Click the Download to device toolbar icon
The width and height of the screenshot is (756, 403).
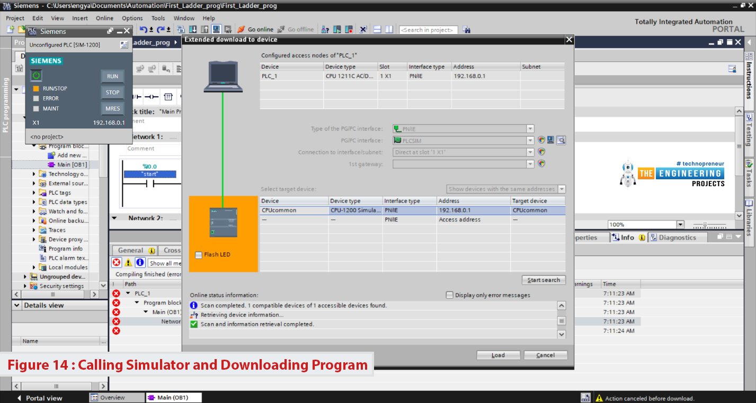coord(192,30)
